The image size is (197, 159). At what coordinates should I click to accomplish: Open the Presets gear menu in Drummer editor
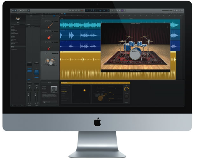pos(69,86)
